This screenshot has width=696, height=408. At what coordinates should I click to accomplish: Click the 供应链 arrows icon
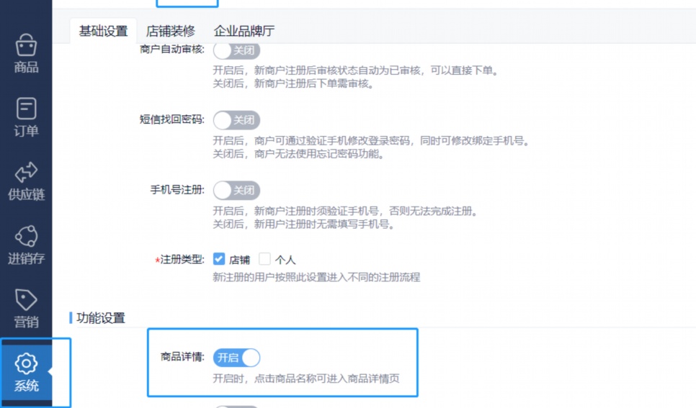point(26,173)
